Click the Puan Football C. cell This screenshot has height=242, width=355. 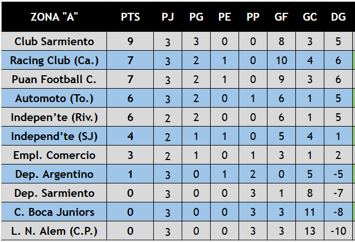tap(54, 79)
